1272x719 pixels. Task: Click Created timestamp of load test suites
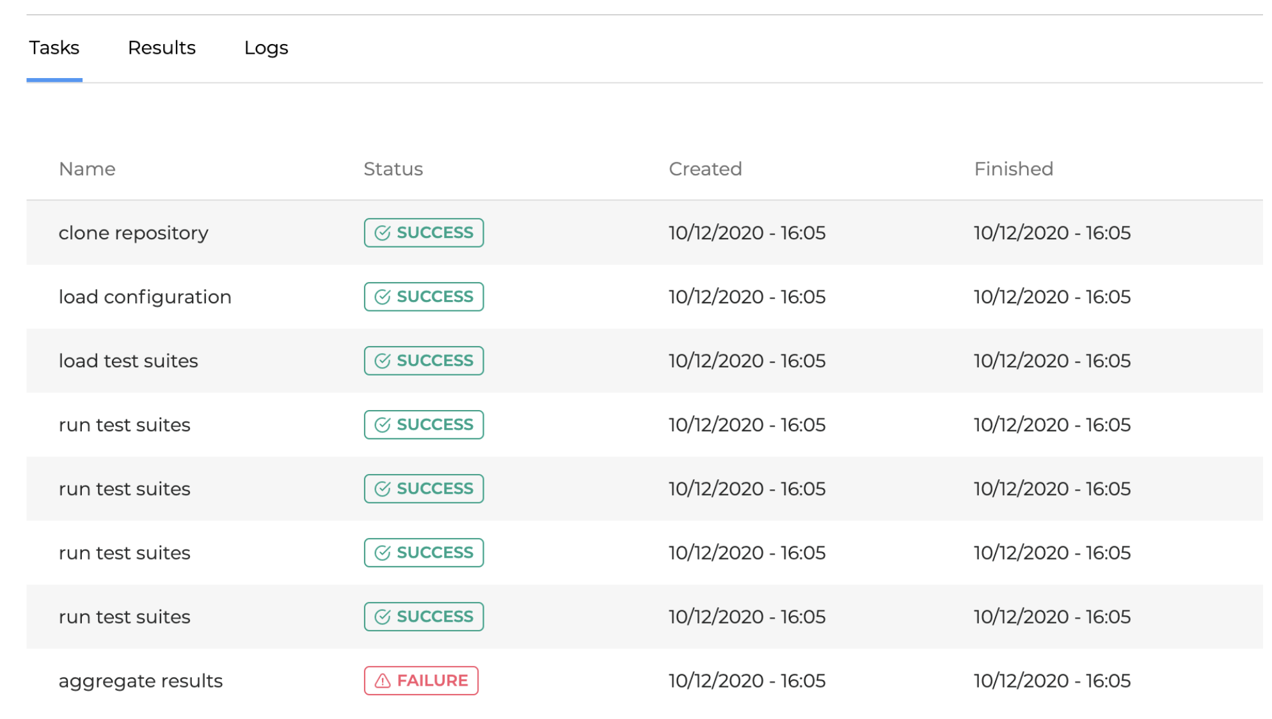747,361
